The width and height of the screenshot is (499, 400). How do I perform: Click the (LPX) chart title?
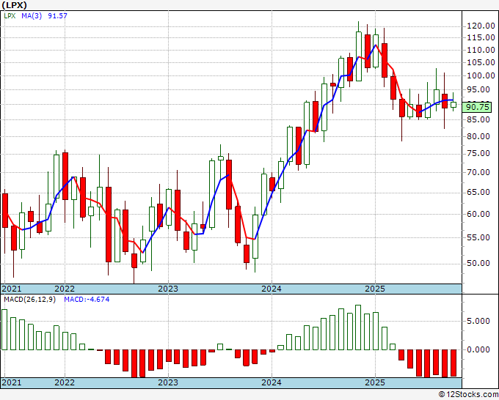(x=14, y=5)
